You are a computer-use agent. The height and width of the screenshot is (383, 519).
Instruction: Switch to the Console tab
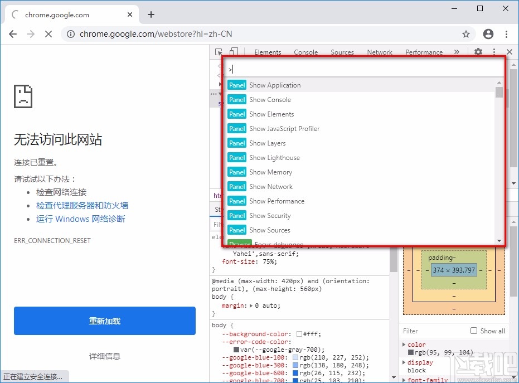[x=305, y=52]
